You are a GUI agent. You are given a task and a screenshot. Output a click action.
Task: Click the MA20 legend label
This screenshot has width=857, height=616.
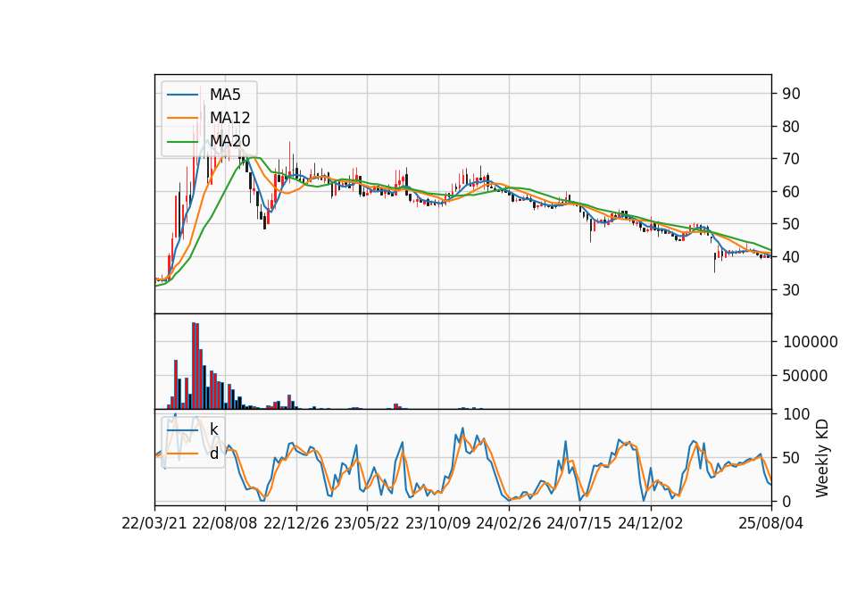click(x=230, y=141)
